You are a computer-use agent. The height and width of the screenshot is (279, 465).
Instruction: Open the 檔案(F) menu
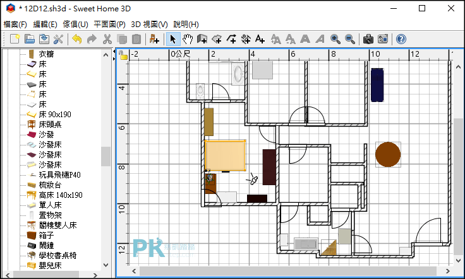click(x=15, y=24)
